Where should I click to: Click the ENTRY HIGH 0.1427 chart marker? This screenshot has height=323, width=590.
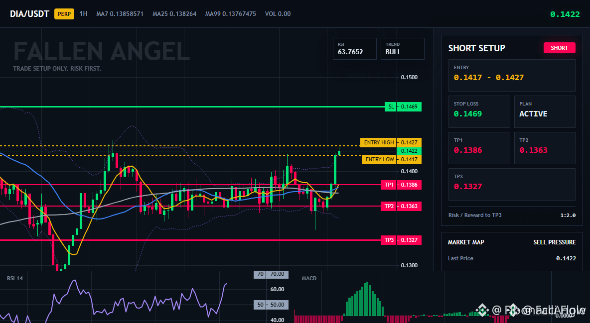point(391,142)
